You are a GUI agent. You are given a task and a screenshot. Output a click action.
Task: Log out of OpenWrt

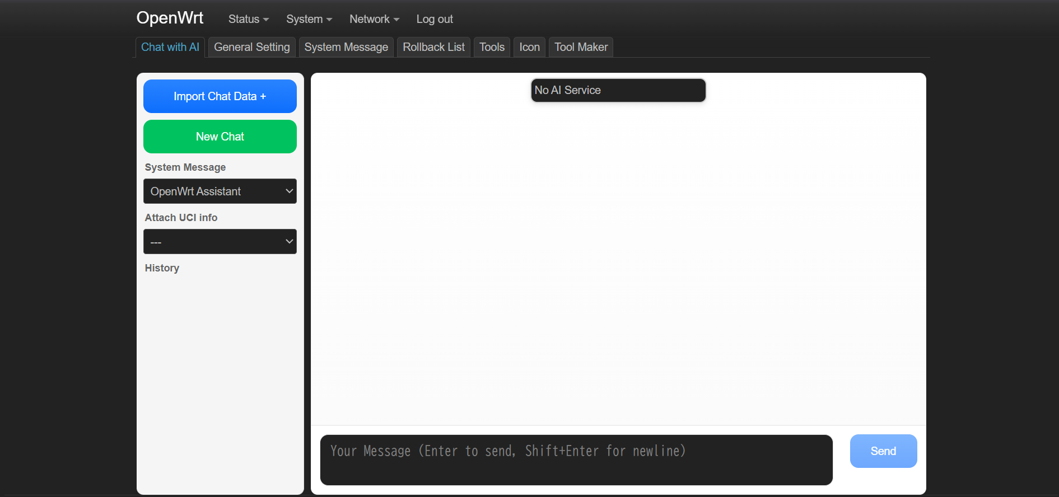(434, 19)
